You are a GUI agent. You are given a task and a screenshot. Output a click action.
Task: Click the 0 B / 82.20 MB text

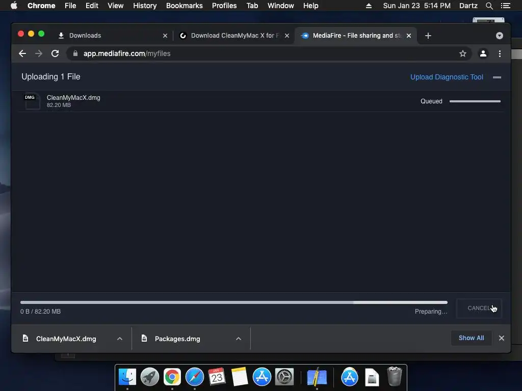click(x=40, y=312)
